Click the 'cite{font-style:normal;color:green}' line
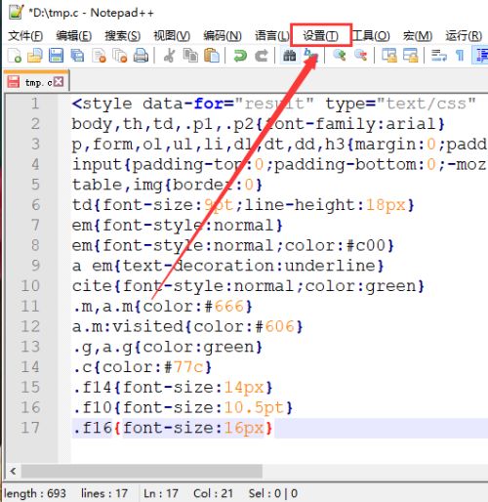This screenshot has height=502, width=488. click(248, 286)
